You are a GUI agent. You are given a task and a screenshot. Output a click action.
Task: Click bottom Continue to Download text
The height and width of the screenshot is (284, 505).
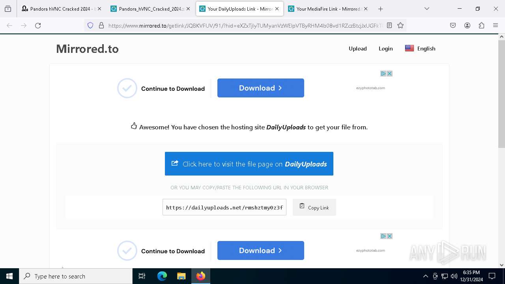[x=173, y=251]
